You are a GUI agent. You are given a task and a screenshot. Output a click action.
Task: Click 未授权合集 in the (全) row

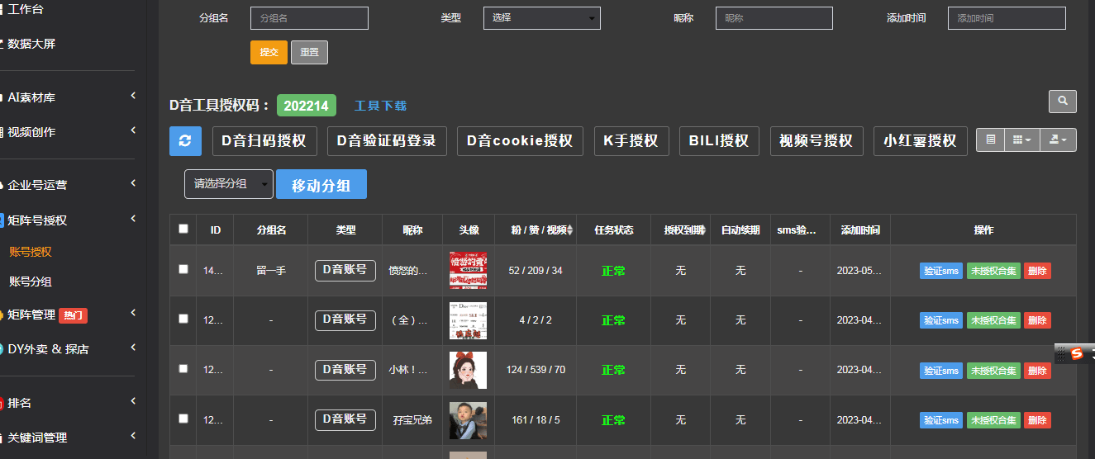tap(993, 320)
